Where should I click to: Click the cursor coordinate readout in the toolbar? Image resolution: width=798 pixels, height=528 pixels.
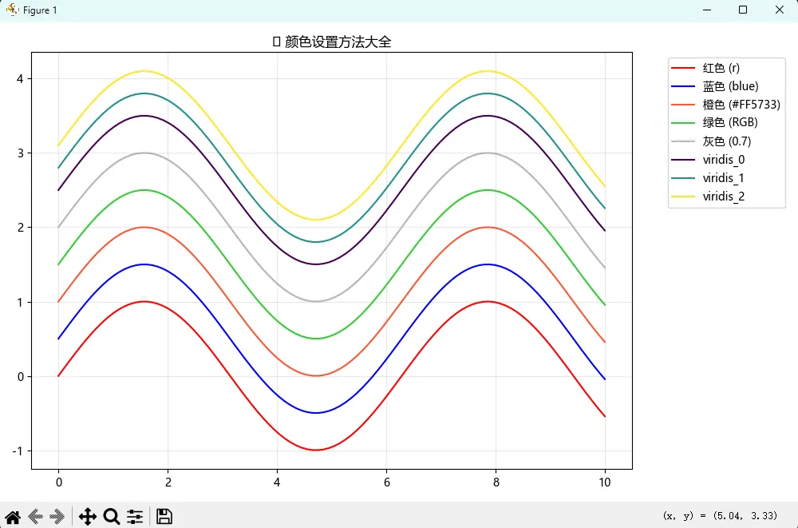720,516
